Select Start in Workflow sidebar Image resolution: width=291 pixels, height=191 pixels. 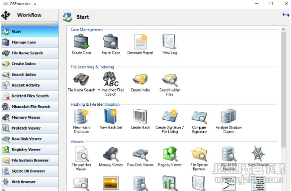pos(30,31)
